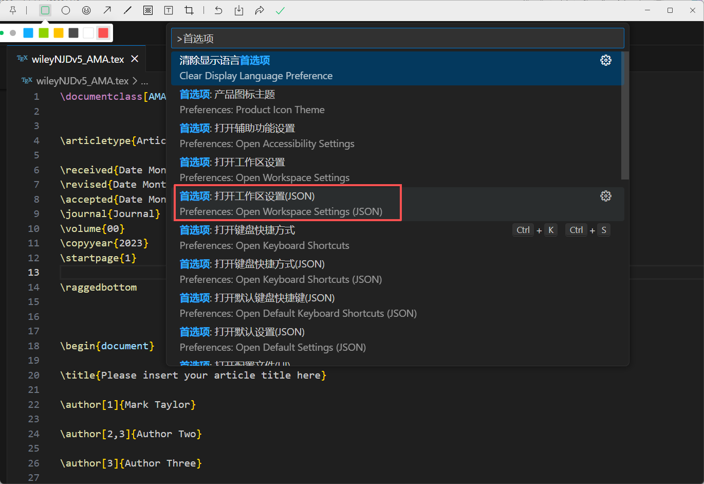Expand the breadcrumb ellipsis item
This screenshot has width=704, height=484.
pyautogui.click(x=144, y=81)
